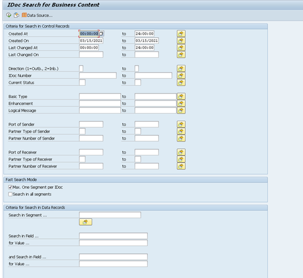This screenshot has height=278, width=303.
Task: Click the Last Changed At upper-limit time field
Action: pos(146,48)
